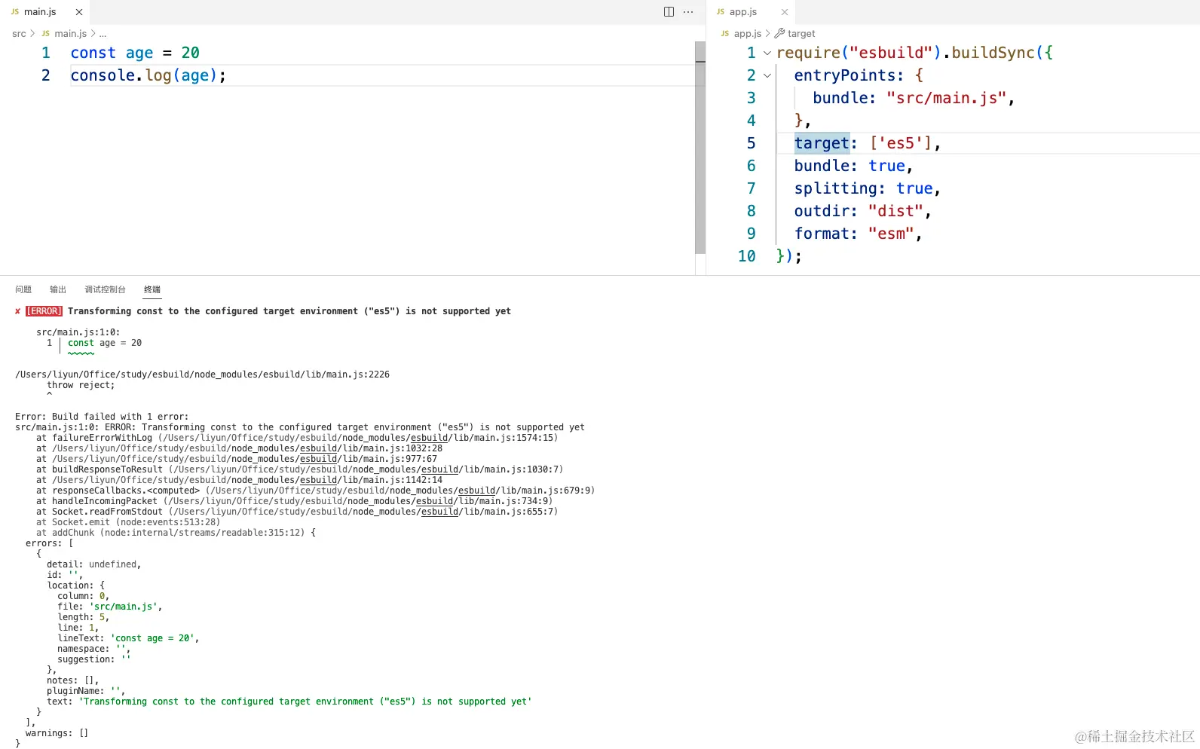Click the target breadcrumb with wrench icon
This screenshot has height=749, width=1200.
(795, 34)
